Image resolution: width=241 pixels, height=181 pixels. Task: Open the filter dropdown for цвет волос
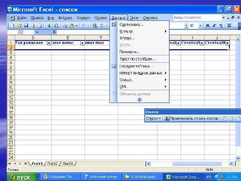click(83, 43)
